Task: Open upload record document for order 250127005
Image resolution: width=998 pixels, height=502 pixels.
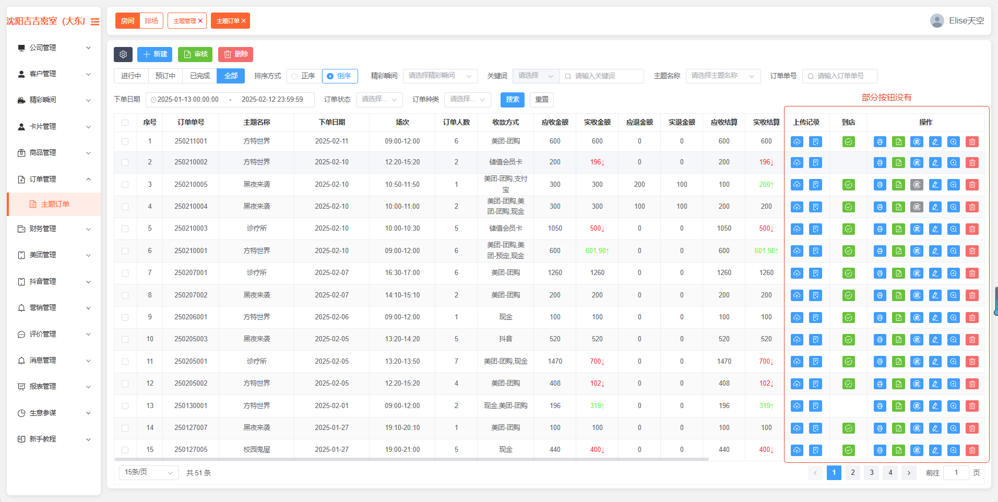Action: [815, 450]
